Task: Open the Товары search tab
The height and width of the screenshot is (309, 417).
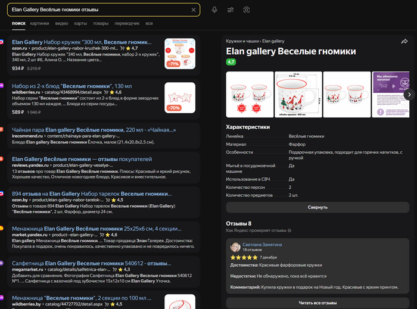Action: click(x=101, y=23)
